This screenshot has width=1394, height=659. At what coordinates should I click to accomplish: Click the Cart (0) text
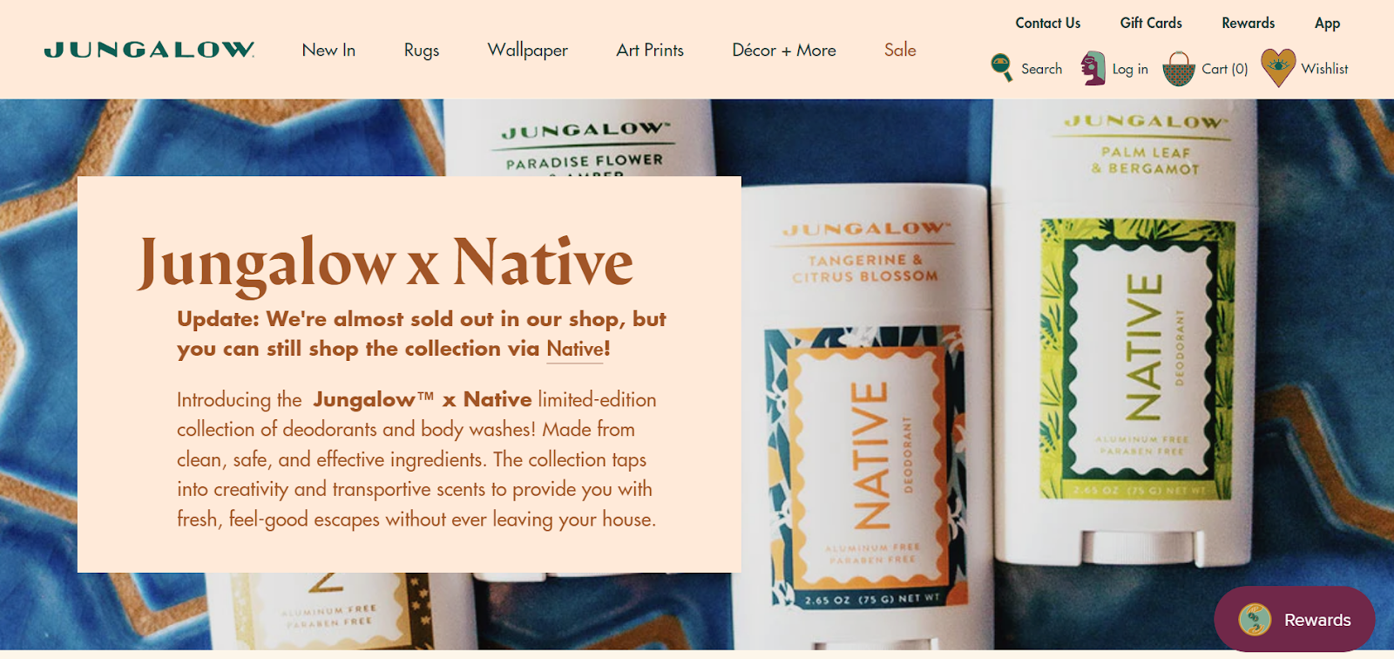(x=1224, y=69)
